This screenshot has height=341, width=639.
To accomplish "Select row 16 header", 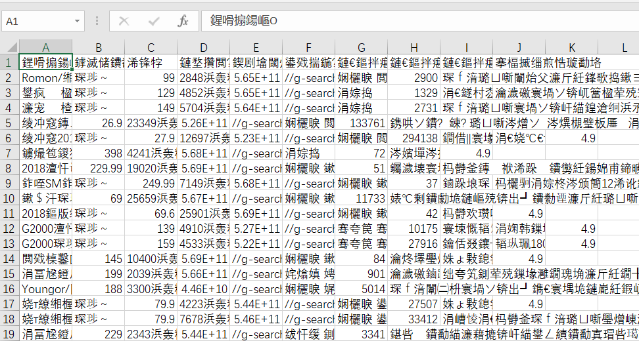I will click(9, 289).
